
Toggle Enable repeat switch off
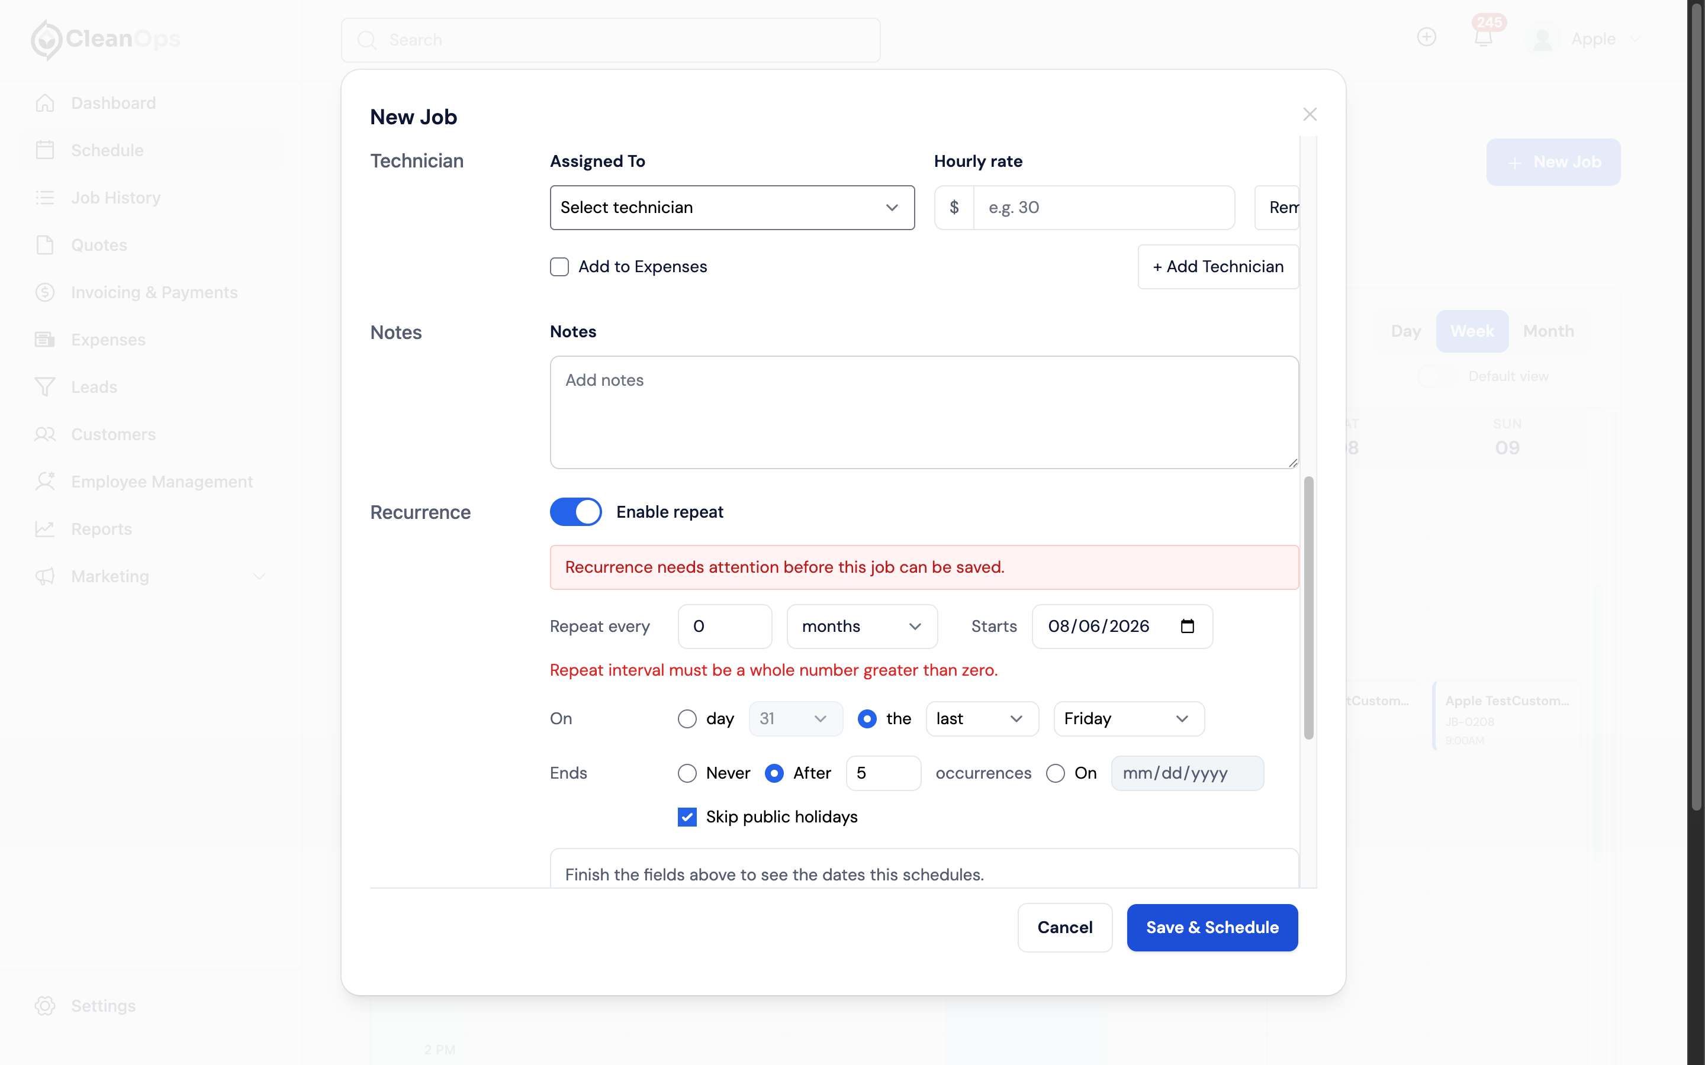(575, 512)
